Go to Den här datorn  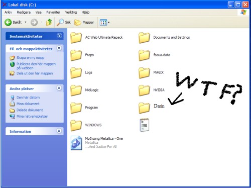coord(28,98)
